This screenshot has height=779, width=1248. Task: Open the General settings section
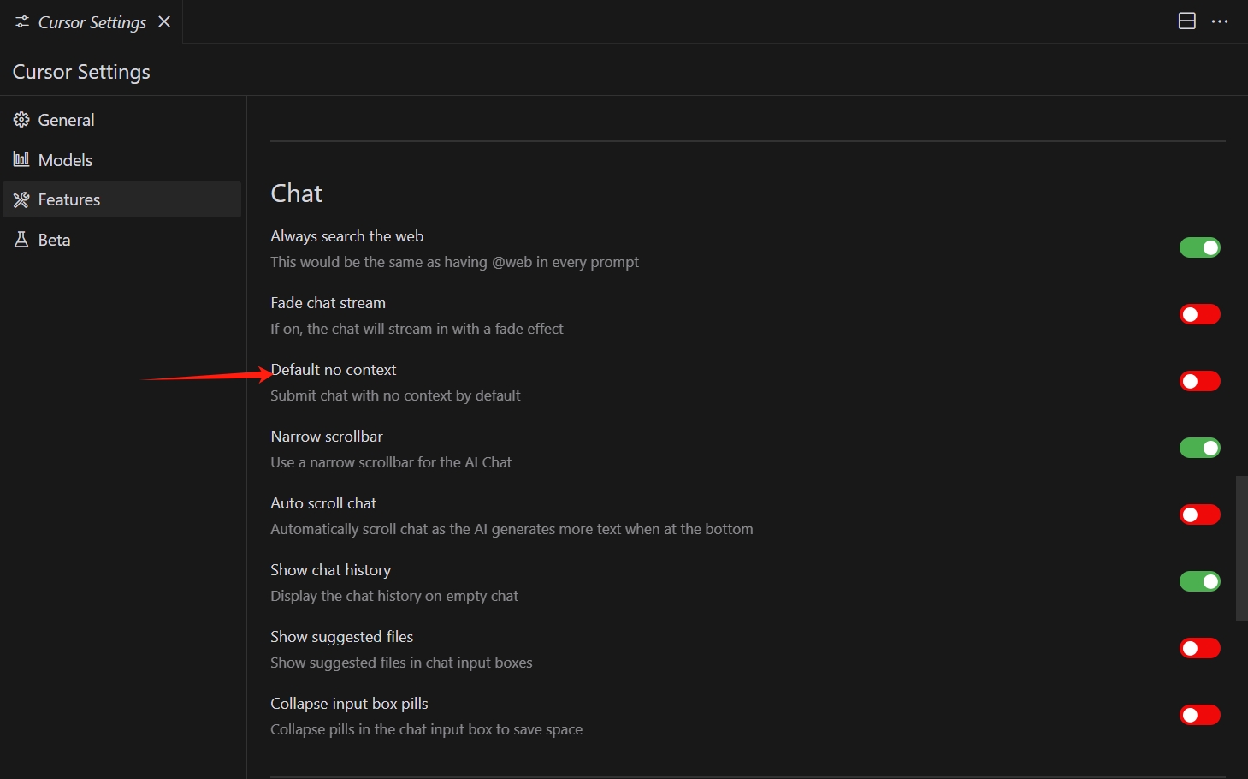point(122,120)
